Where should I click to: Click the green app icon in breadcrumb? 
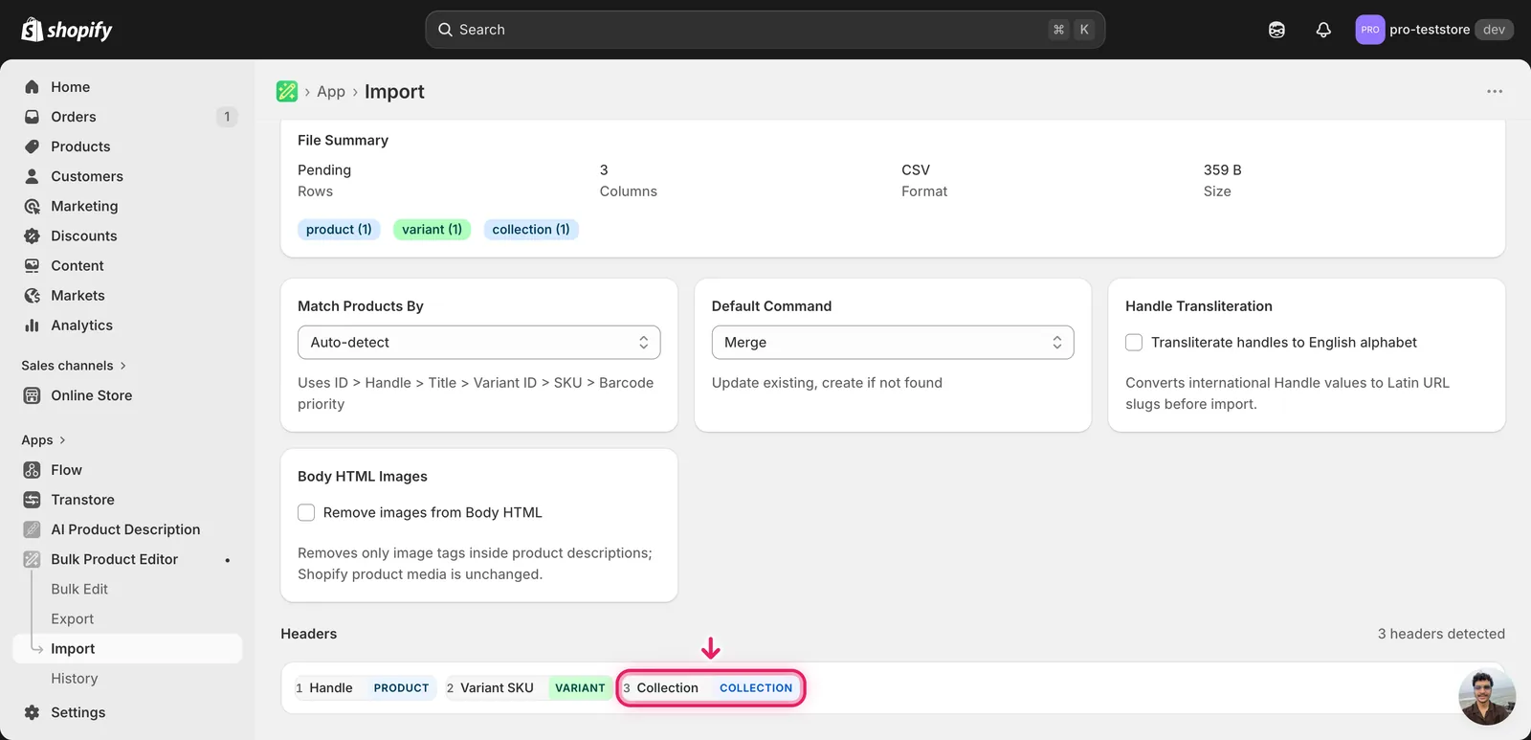tap(287, 91)
